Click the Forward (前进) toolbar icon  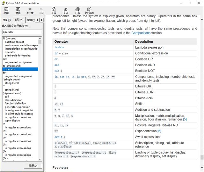[x=42, y=10]
